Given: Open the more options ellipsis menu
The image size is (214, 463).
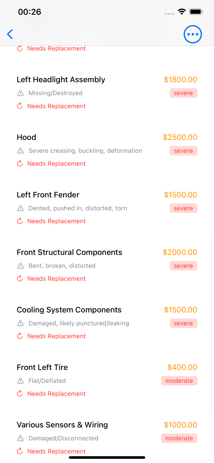Looking at the screenshot, I should click(193, 34).
